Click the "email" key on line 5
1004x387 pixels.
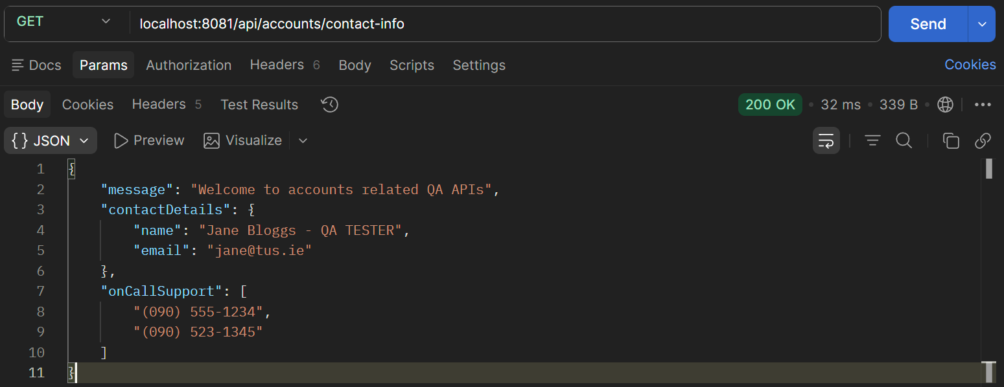pos(161,250)
